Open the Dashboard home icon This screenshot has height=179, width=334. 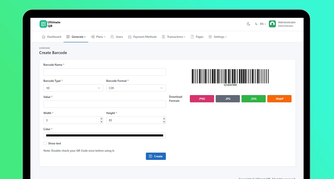pyautogui.click(x=44, y=36)
